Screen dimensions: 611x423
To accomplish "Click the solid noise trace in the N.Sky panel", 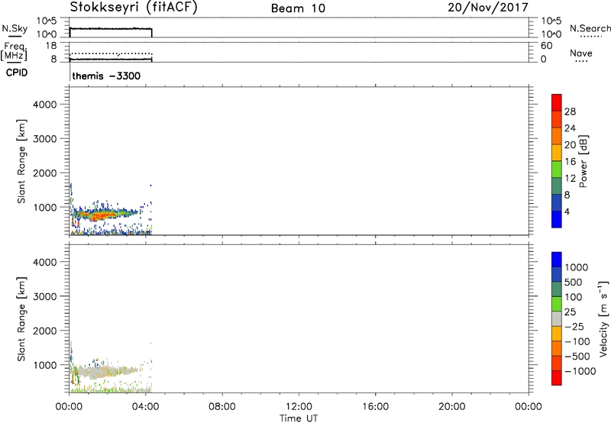I will coord(111,29).
